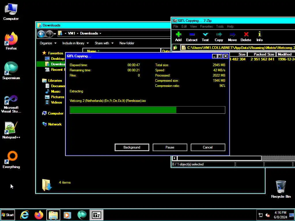The width and height of the screenshot is (295, 221).
Task: Select the Everything desktop shortcut
Action: point(11,160)
